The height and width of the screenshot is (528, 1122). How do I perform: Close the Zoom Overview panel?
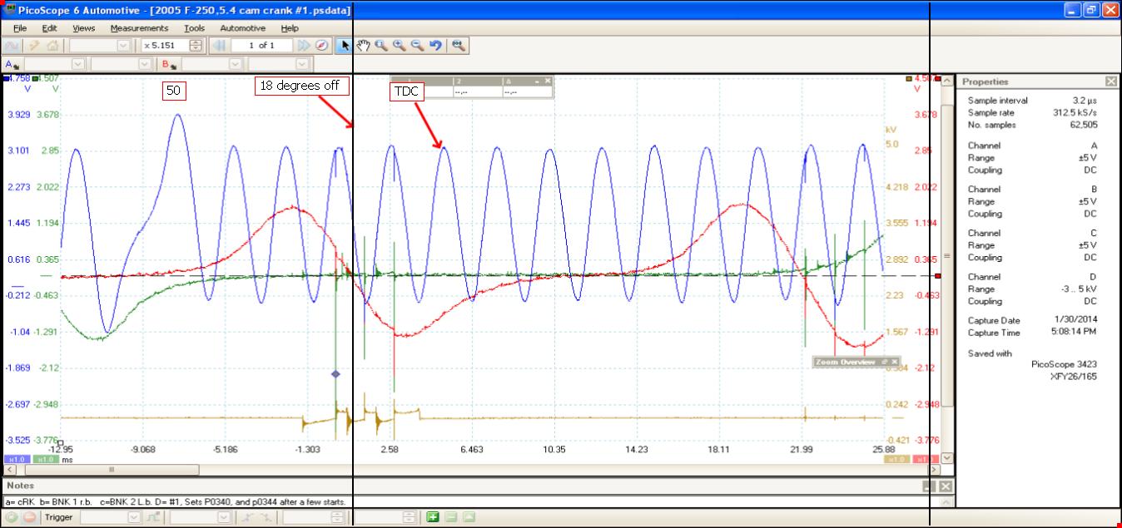pyautogui.click(x=895, y=362)
